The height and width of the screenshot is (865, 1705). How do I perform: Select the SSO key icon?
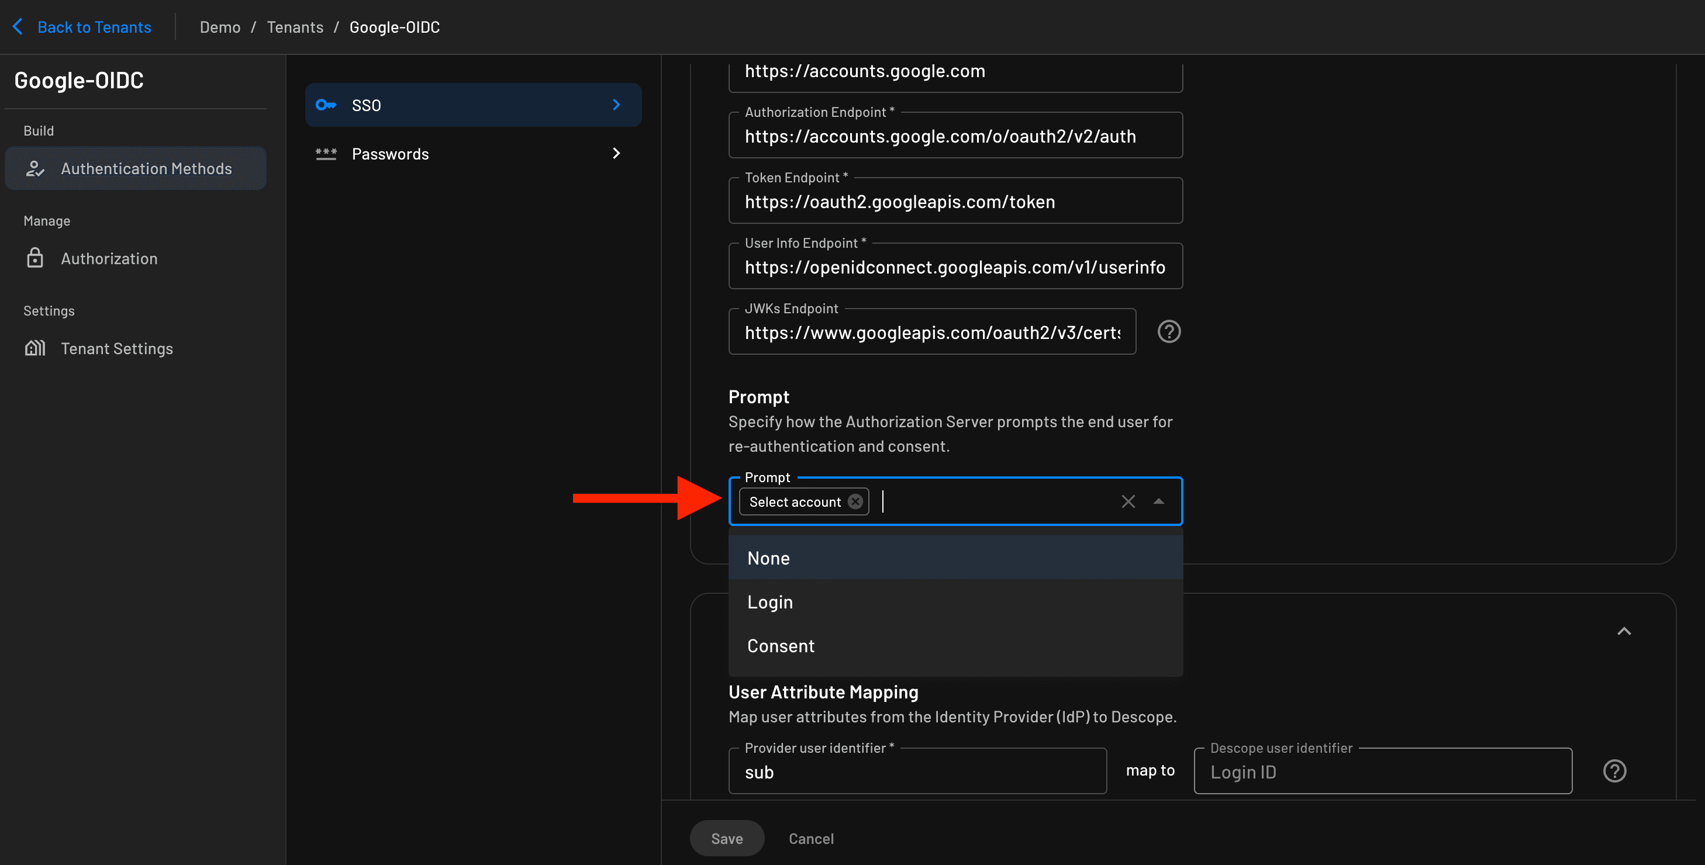(326, 105)
